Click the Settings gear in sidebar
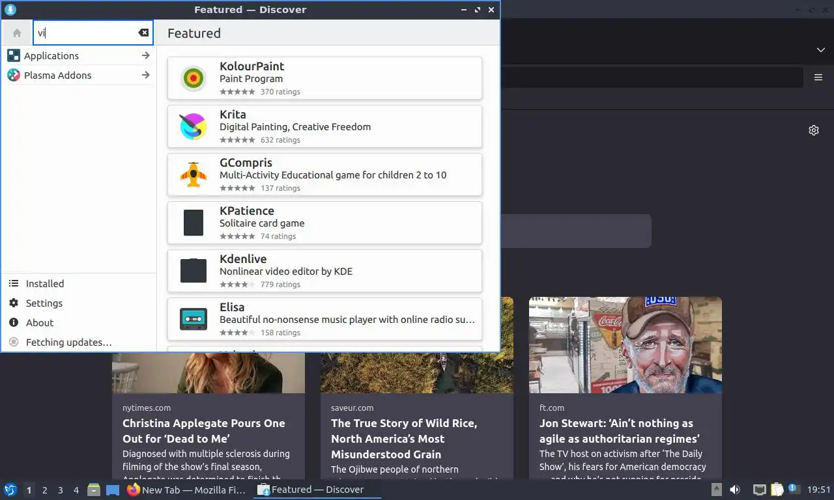Viewport: 834px width, 500px height. pyautogui.click(x=14, y=303)
